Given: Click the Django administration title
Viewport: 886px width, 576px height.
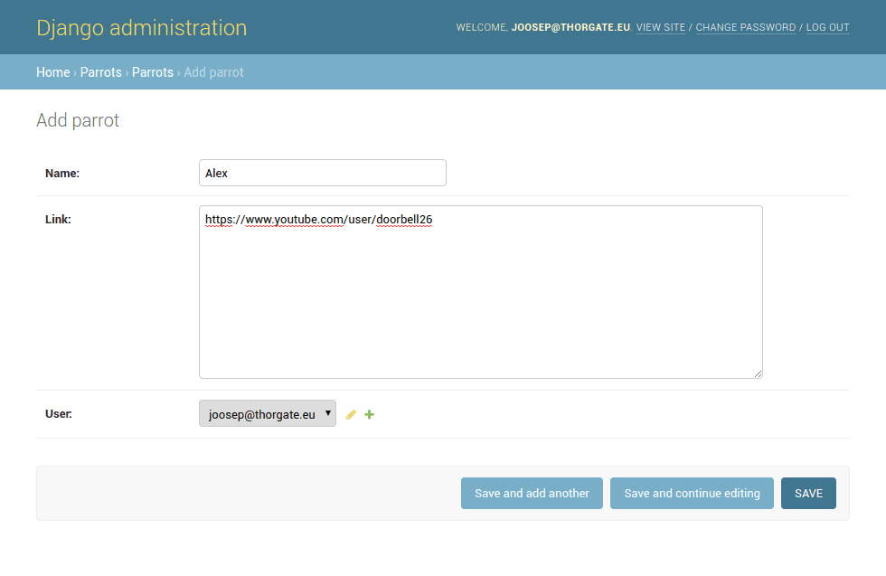Looking at the screenshot, I should [x=141, y=28].
